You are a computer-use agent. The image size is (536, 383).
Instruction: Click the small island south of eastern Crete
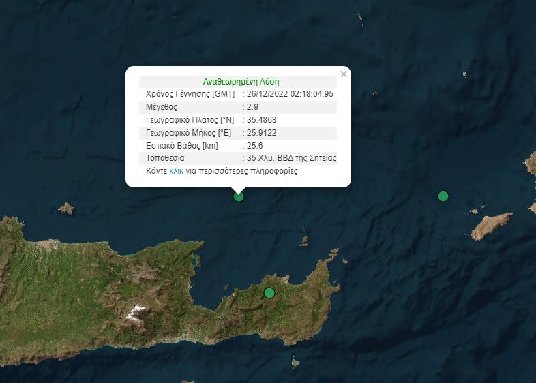coord(295,363)
